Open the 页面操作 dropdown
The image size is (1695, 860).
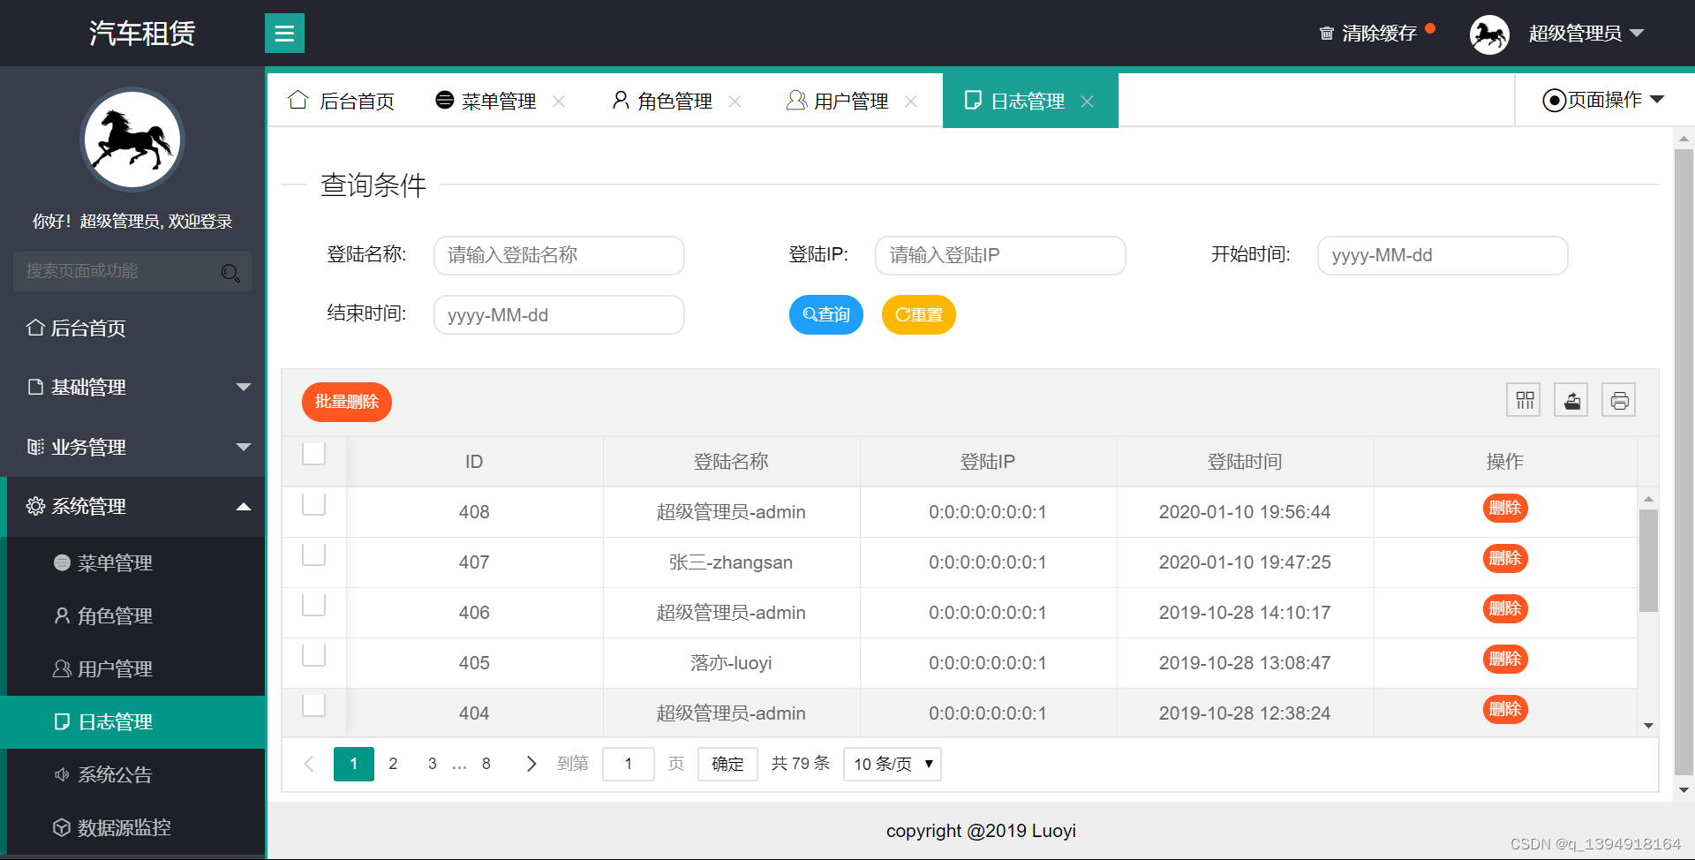[1602, 100]
